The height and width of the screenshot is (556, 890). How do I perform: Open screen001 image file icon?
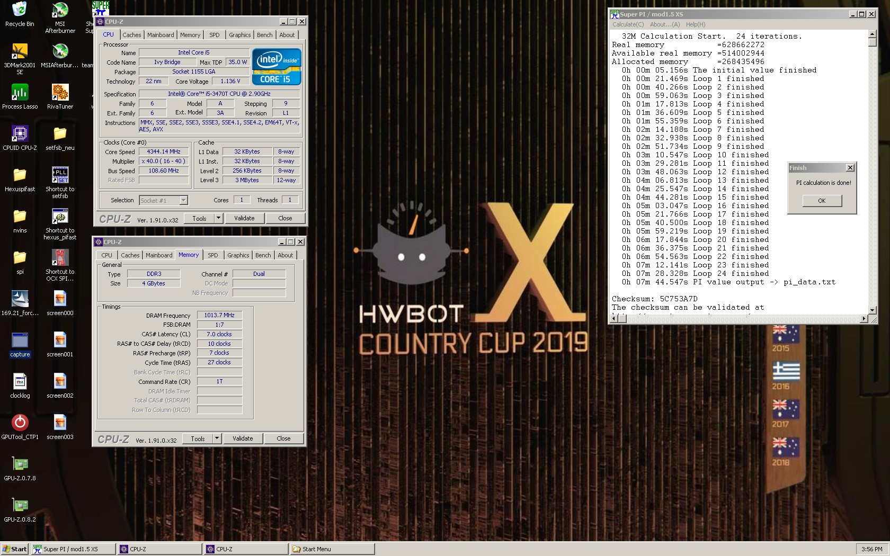60,345
